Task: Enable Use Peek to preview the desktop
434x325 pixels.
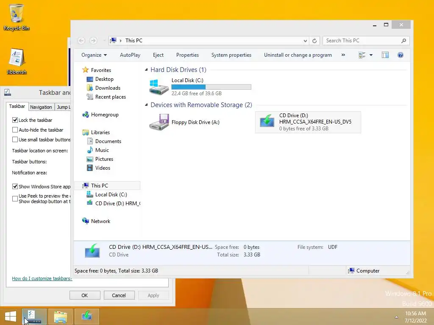Action: tap(15, 198)
